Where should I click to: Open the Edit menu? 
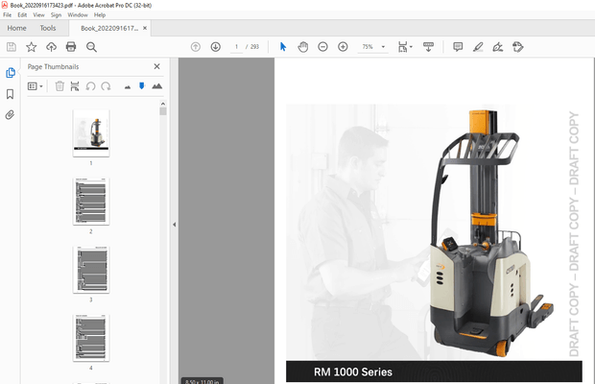coord(22,14)
